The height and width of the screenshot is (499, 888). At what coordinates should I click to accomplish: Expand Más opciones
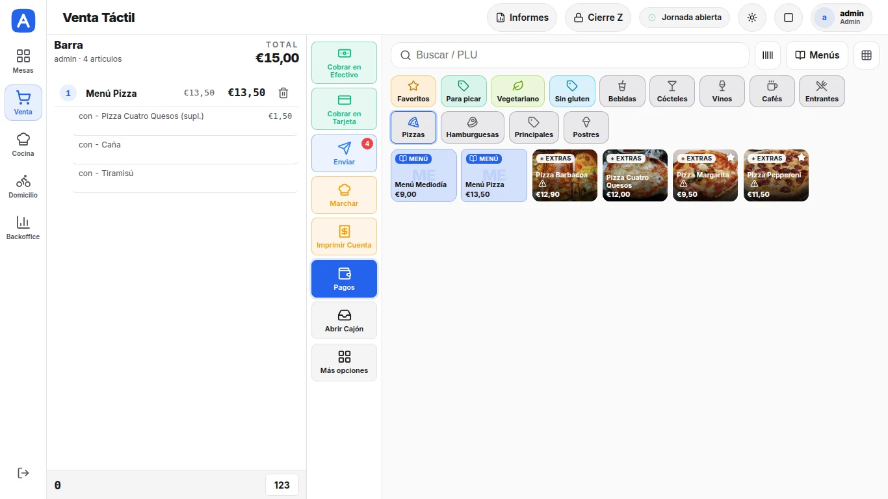click(344, 363)
